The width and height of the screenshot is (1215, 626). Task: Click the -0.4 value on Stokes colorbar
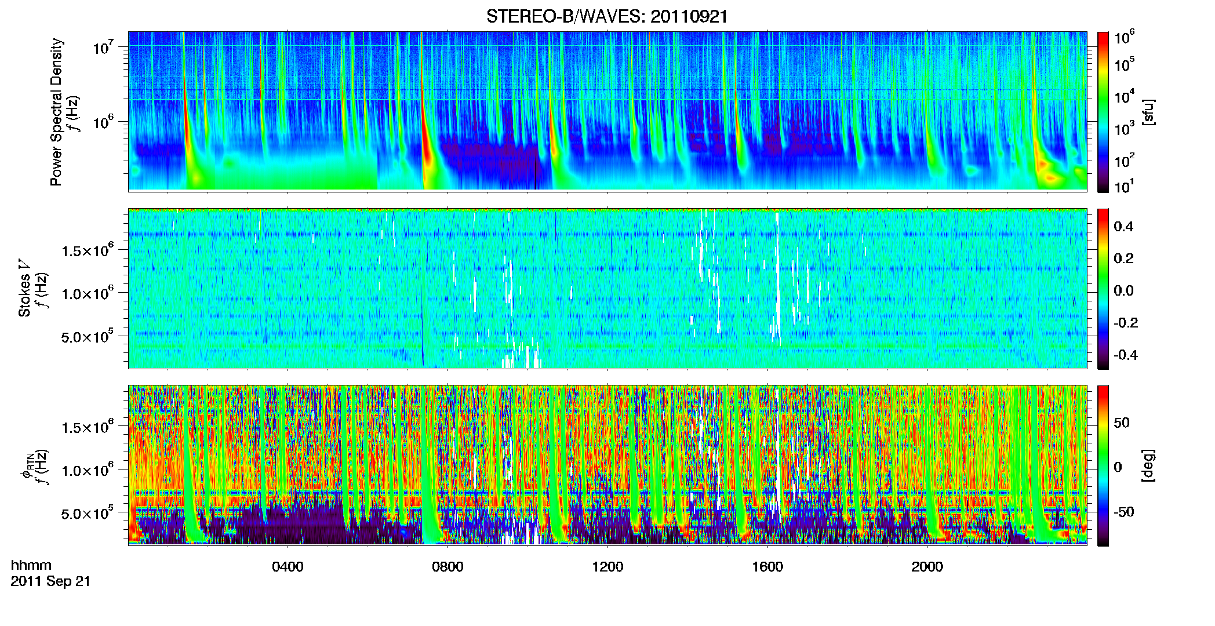tap(1126, 355)
